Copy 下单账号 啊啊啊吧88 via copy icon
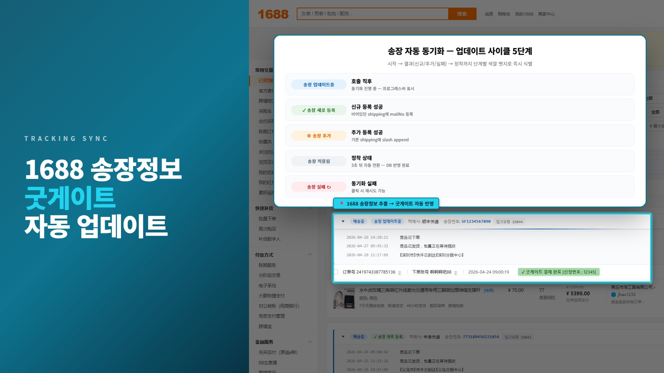Viewport: 664px width, 373px height. coord(456,273)
